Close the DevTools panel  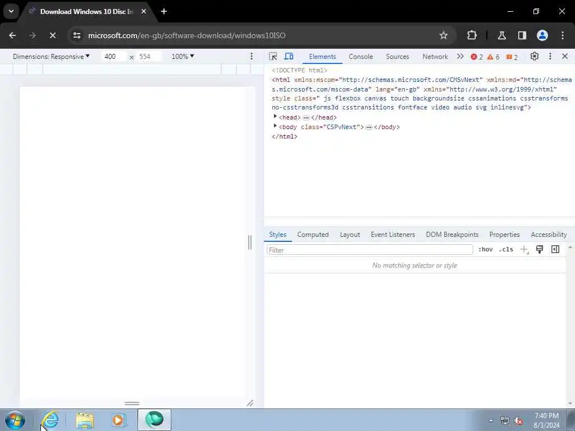(x=565, y=57)
